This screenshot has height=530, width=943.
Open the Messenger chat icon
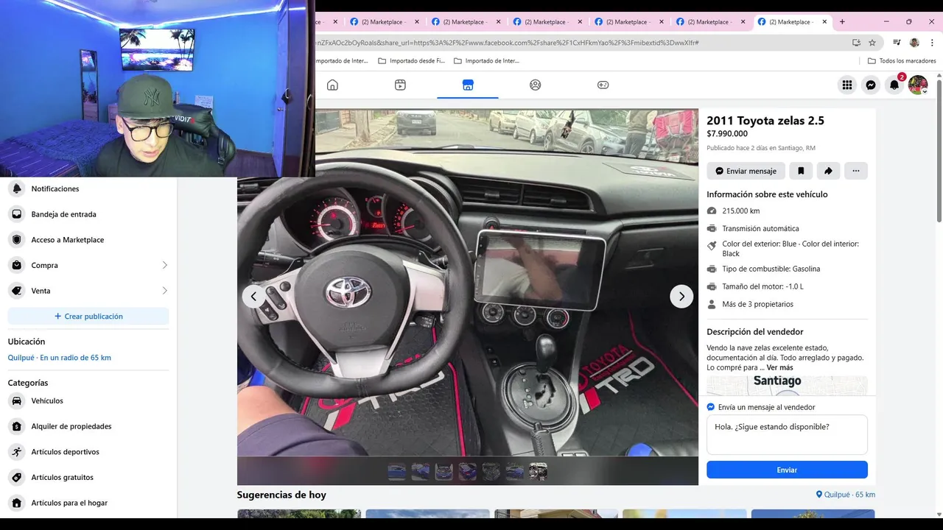pos(871,85)
